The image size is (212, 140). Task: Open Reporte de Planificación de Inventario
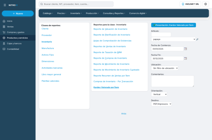[112, 35]
